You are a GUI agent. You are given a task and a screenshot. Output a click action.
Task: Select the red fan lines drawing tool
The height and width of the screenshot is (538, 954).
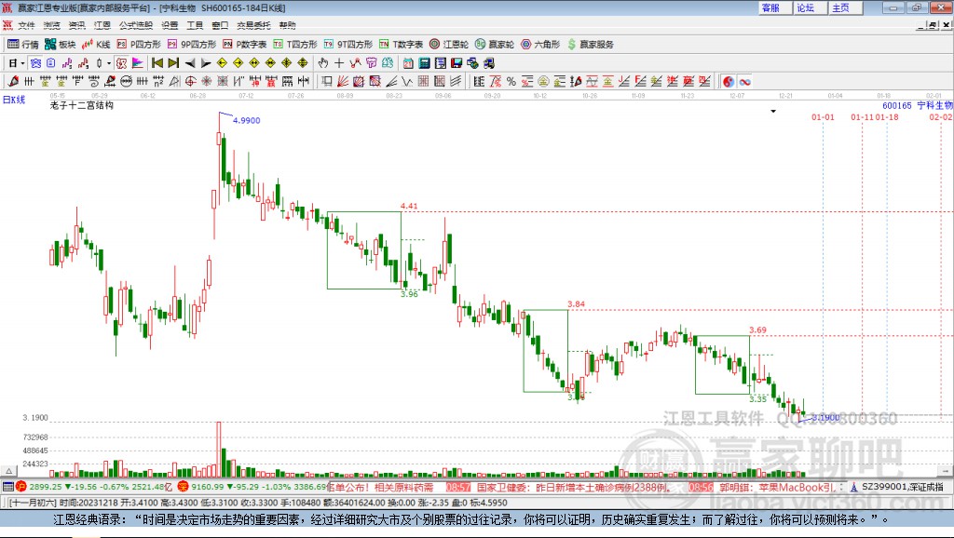click(x=343, y=82)
